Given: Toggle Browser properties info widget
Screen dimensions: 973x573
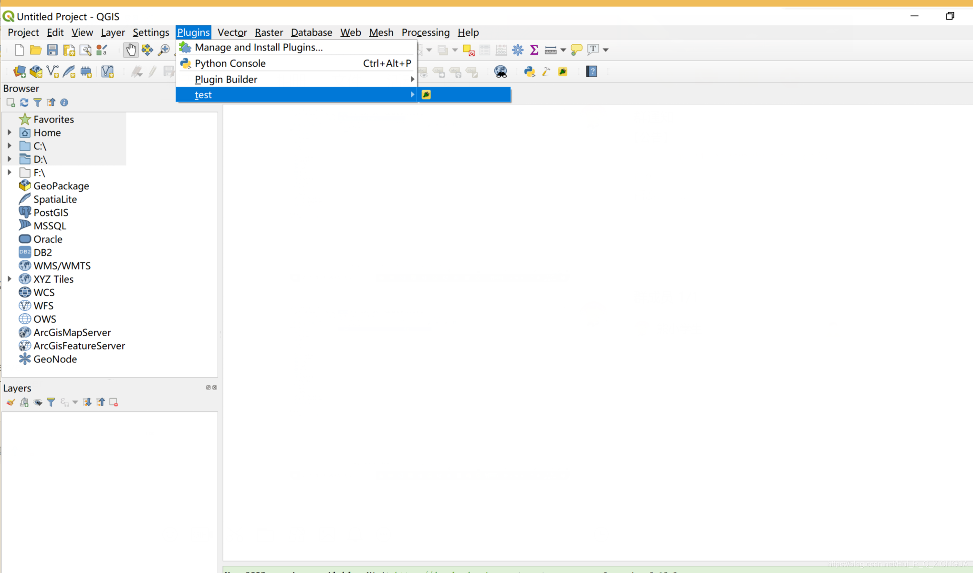Looking at the screenshot, I should click(x=64, y=102).
